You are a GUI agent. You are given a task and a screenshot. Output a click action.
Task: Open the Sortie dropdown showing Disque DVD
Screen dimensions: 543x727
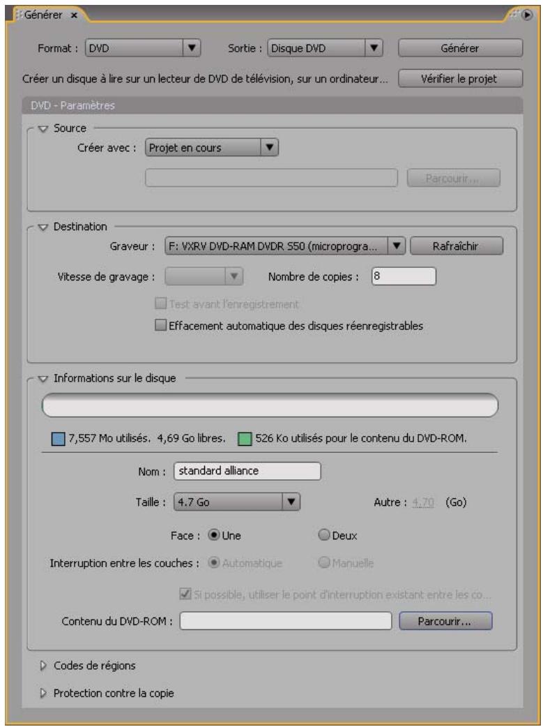tap(325, 48)
